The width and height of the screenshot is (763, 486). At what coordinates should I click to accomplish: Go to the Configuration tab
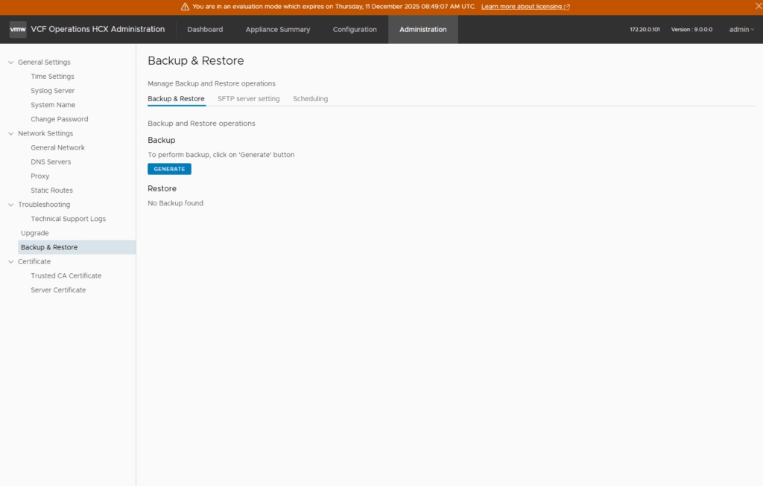pos(355,30)
